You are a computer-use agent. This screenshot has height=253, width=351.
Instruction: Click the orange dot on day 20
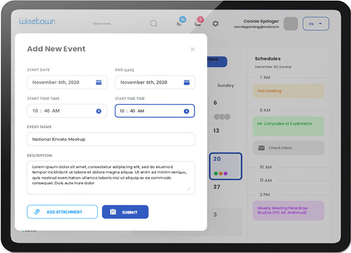(221, 174)
